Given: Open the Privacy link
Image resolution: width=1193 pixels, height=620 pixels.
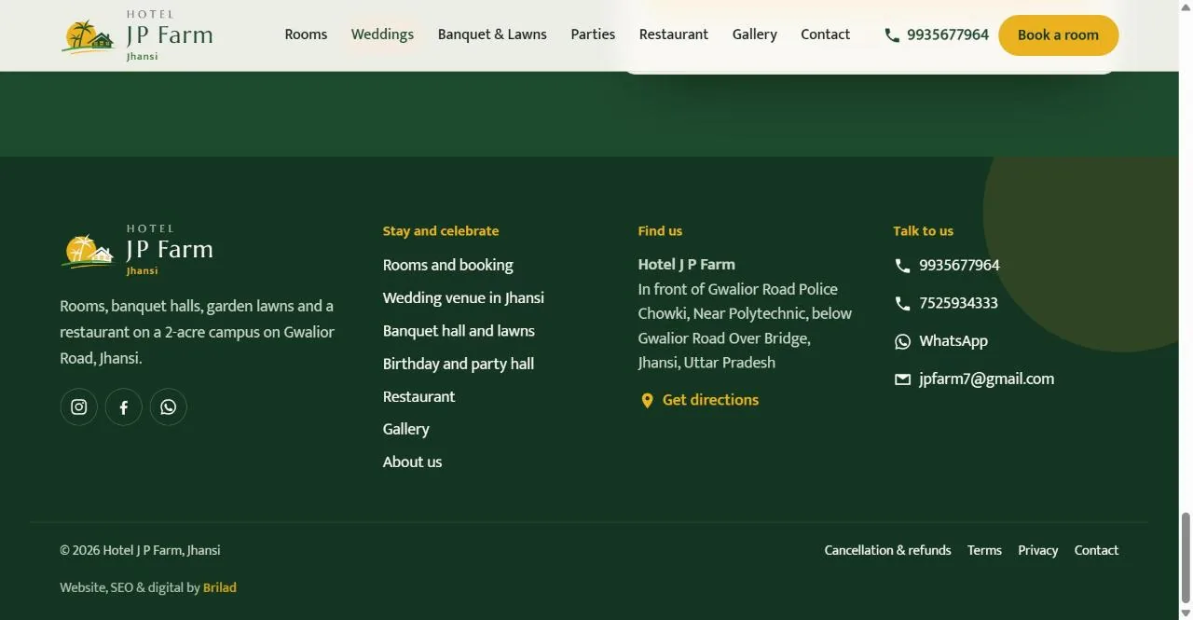Looking at the screenshot, I should click(1038, 551).
